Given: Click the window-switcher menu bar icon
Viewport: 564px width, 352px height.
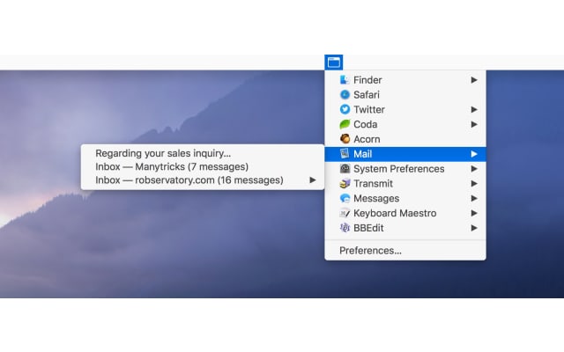Looking at the screenshot, I should 333,62.
